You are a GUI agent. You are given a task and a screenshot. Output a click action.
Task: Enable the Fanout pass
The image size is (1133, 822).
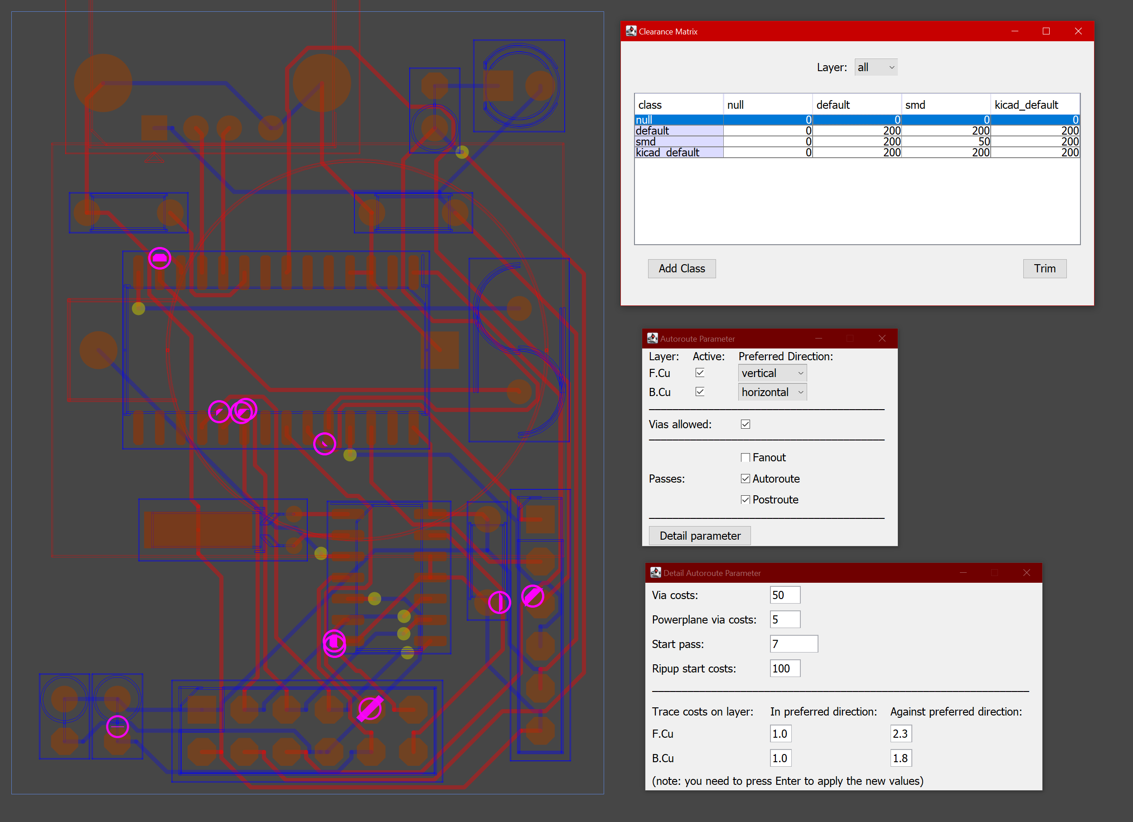[x=746, y=457]
